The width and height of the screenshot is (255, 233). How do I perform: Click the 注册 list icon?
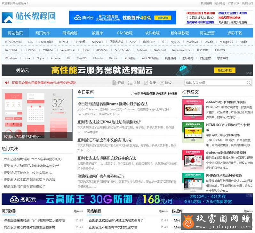click(130, 83)
